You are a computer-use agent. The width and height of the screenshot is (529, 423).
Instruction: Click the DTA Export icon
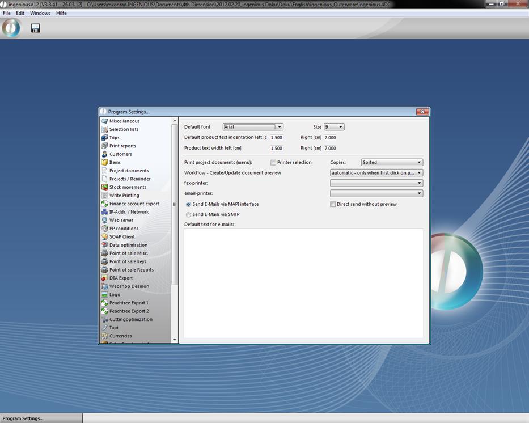[x=104, y=278]
